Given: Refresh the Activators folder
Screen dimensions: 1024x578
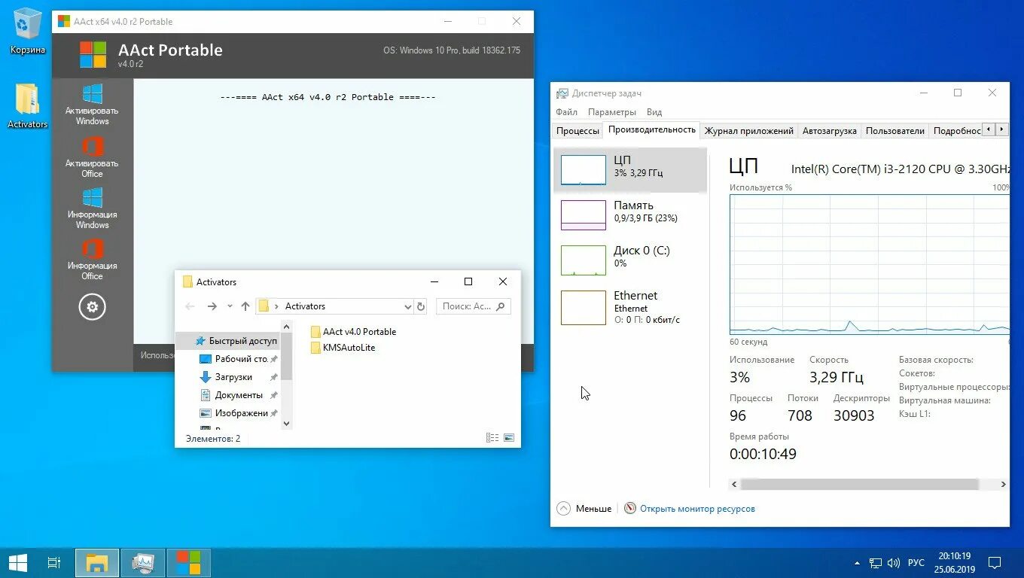Looking at the screenshot, I should [x=421, y=306].
